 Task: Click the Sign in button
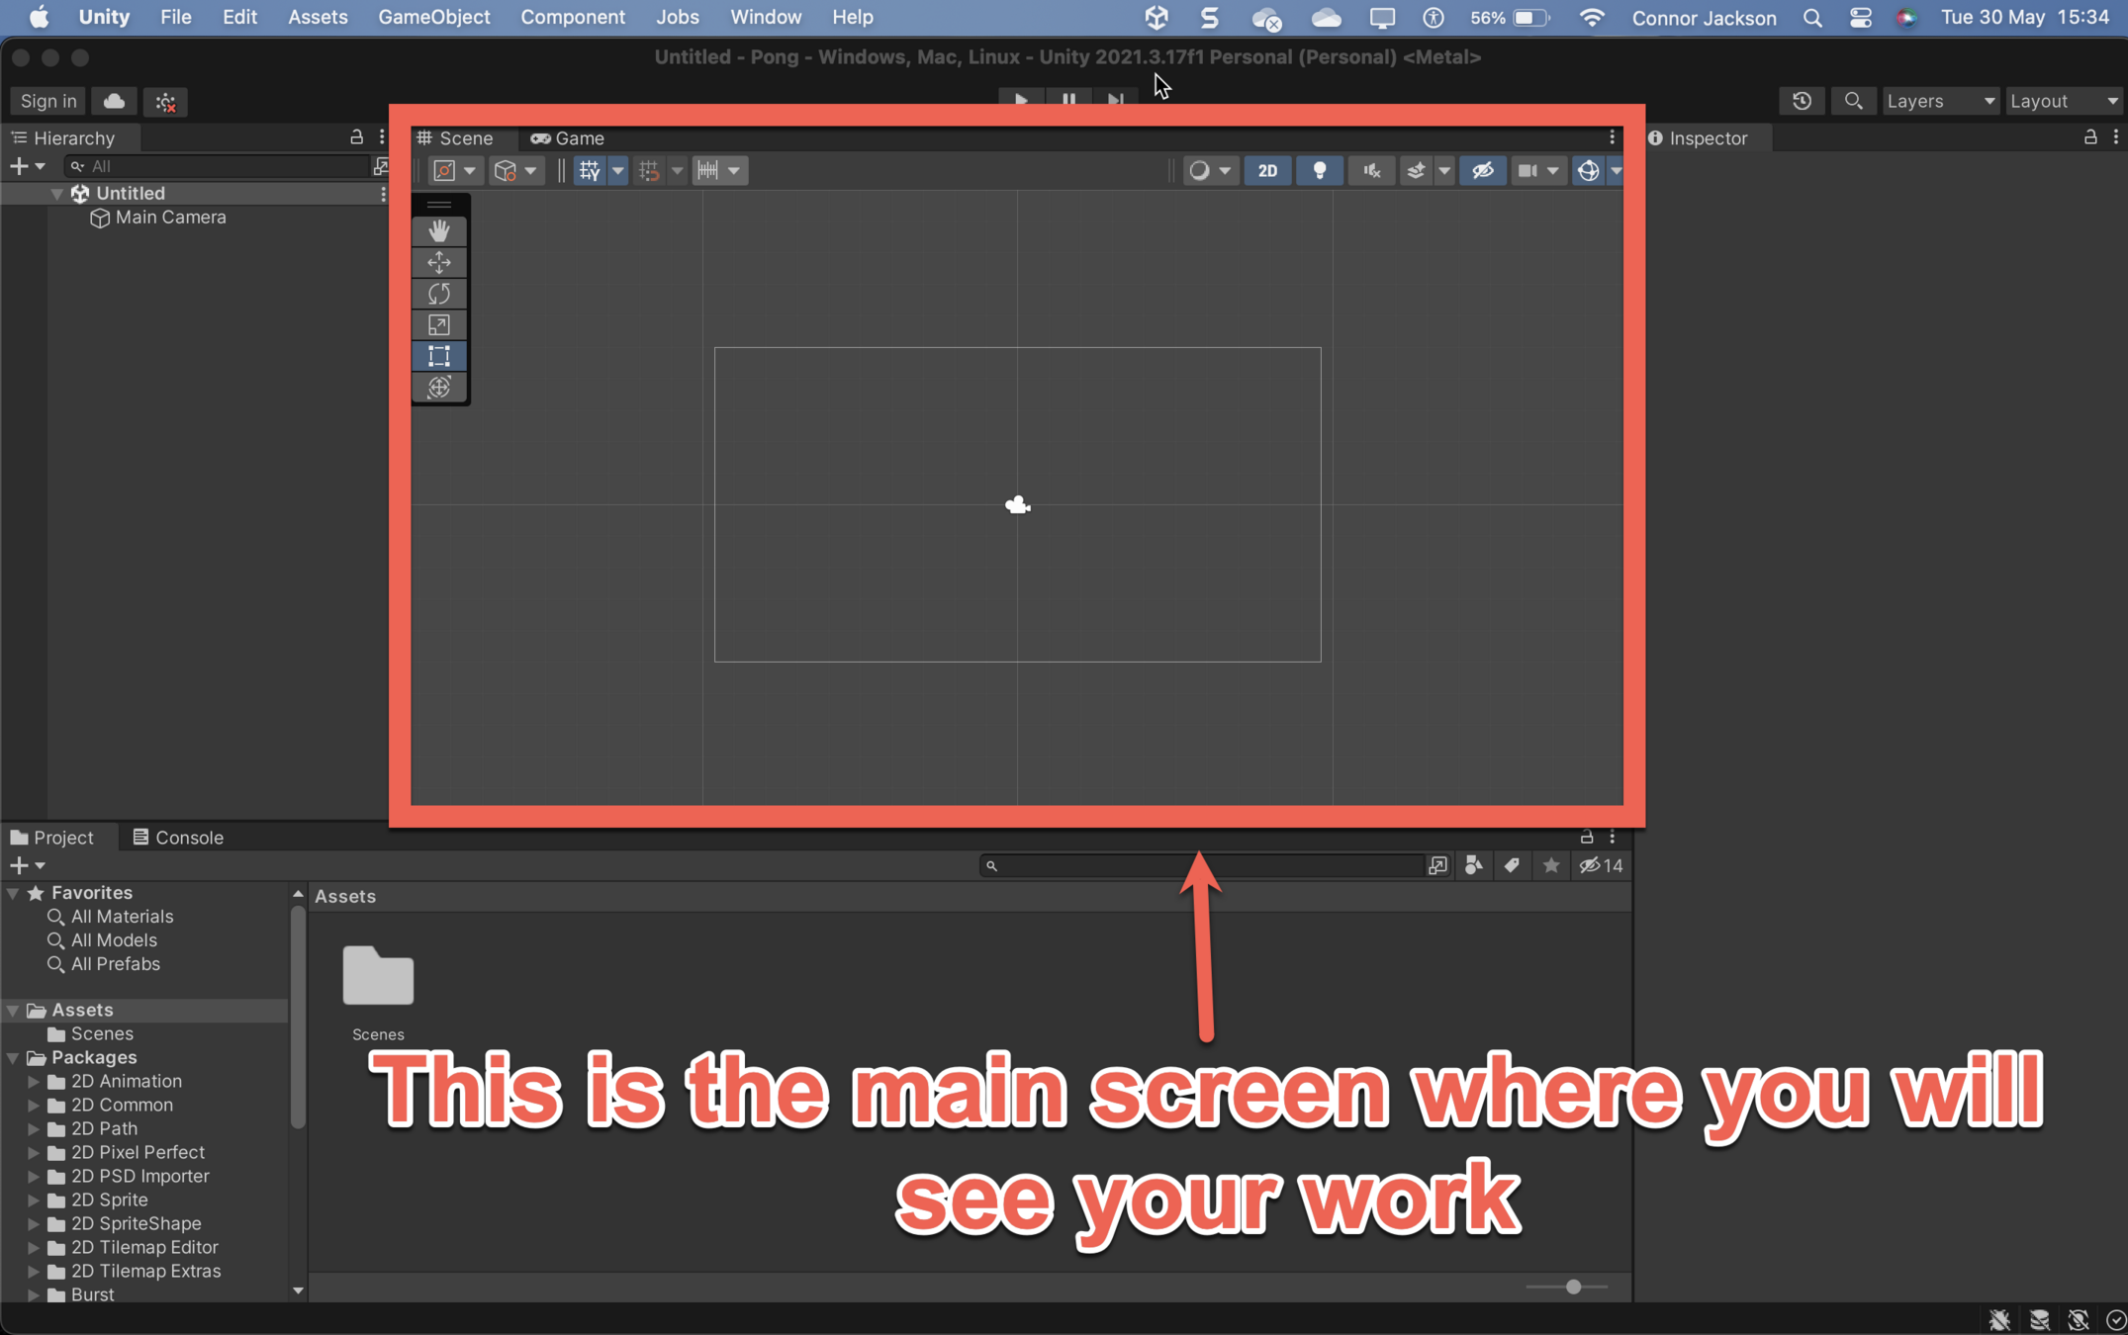pos(47,101)
